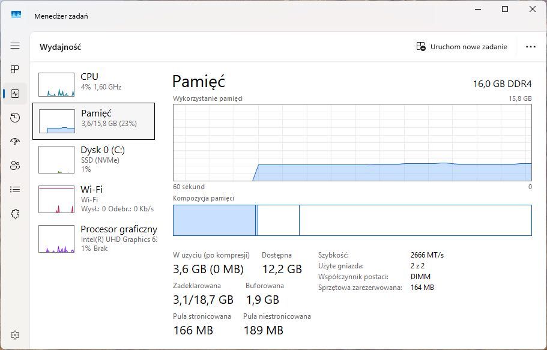Screen dimensions: 547x350
Task: Click the '2666 MT/s' speed value
Action: coord(428,255)
